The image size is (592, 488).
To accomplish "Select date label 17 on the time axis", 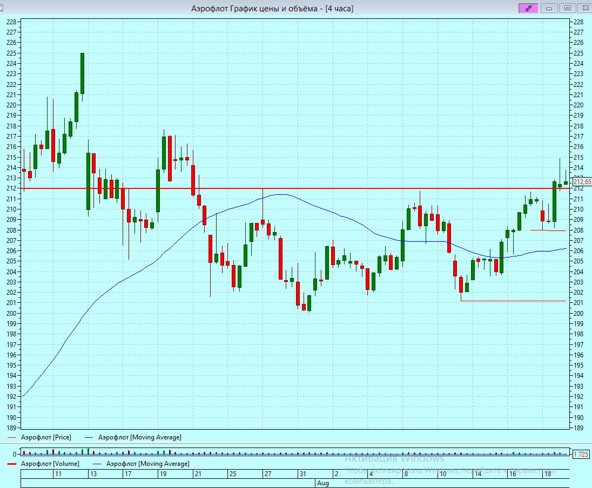I will 128,473.
